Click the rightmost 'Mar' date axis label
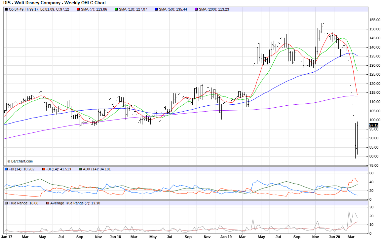 351,237
